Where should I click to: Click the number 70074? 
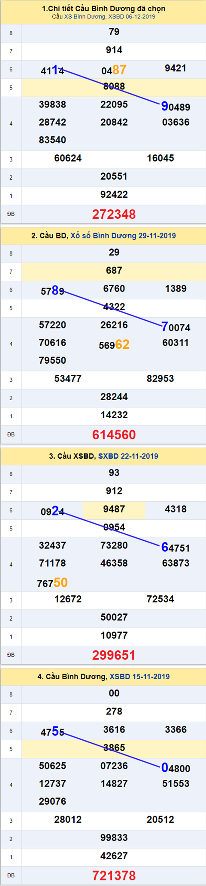click(x=176, y=327)
